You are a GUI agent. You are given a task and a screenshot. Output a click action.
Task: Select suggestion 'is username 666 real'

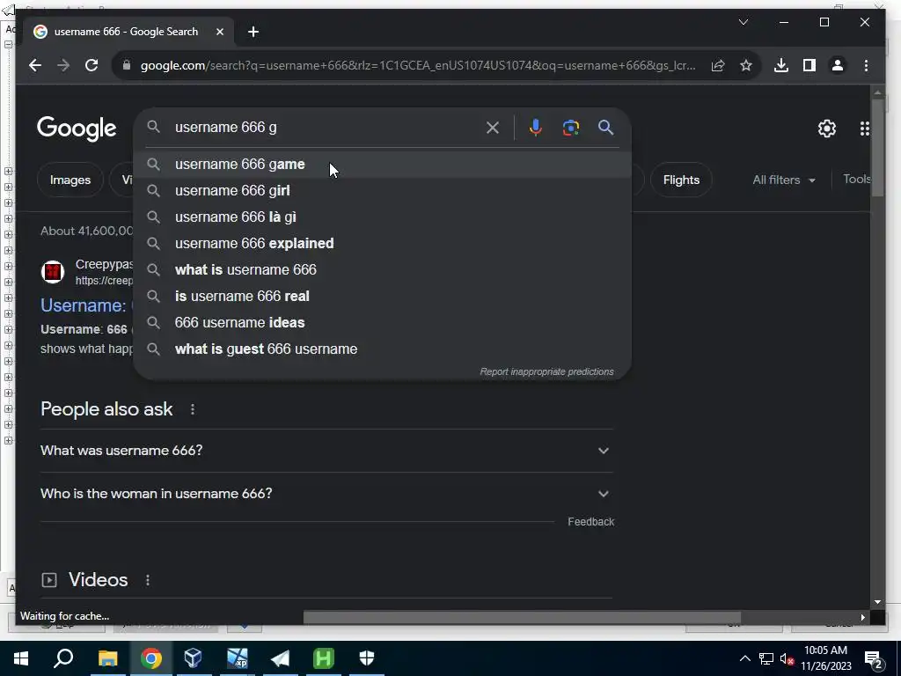point(382,297)
